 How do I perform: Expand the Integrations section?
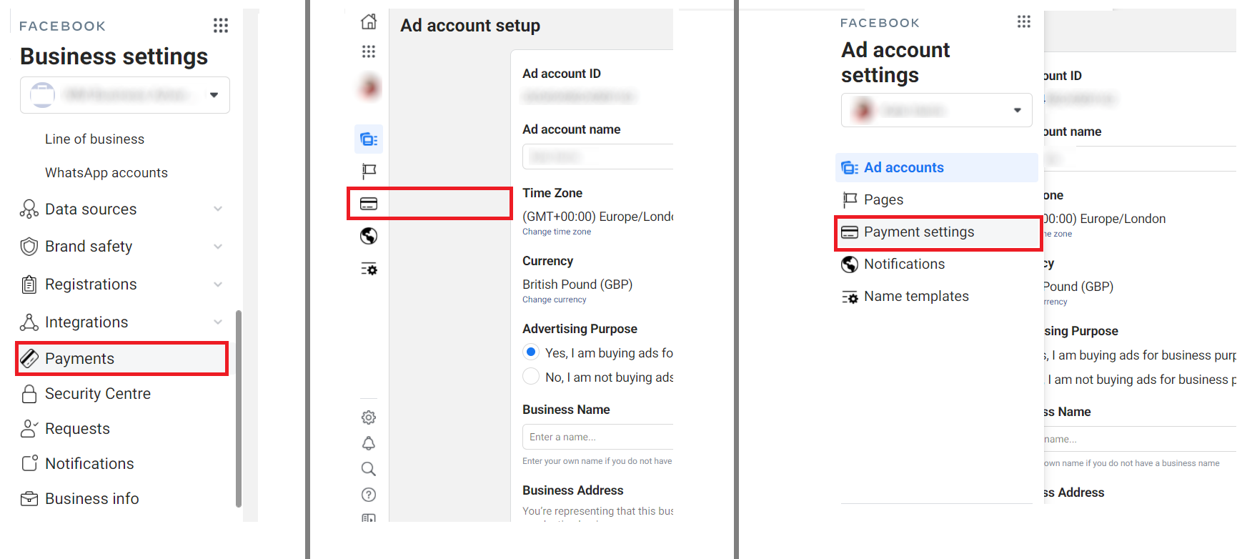click(x=218, y=322)
